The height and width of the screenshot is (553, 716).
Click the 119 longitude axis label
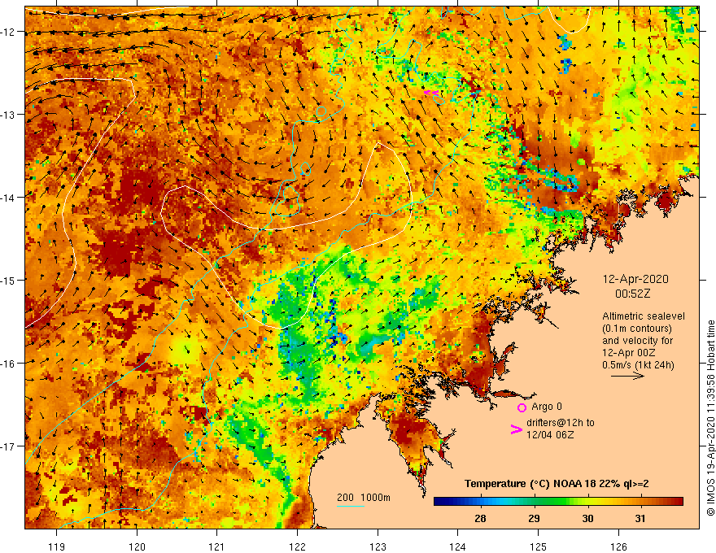[57, 546]
